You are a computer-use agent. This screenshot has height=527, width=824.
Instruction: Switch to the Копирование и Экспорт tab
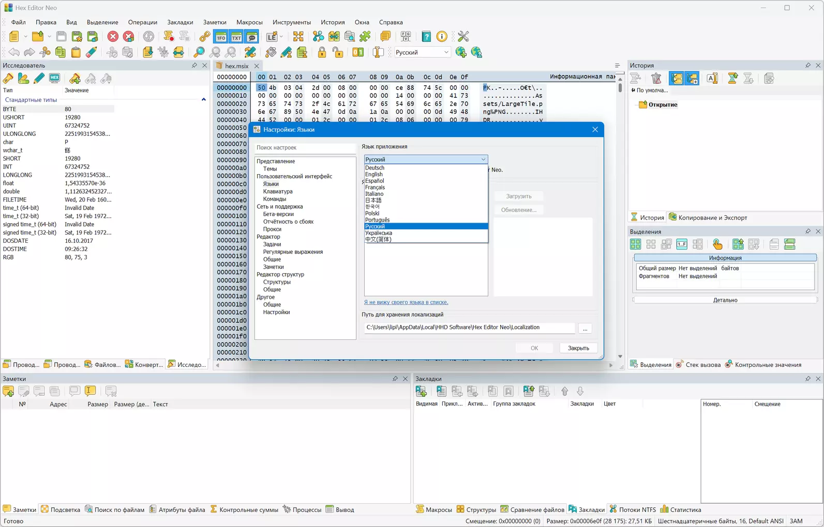(708, 218)
